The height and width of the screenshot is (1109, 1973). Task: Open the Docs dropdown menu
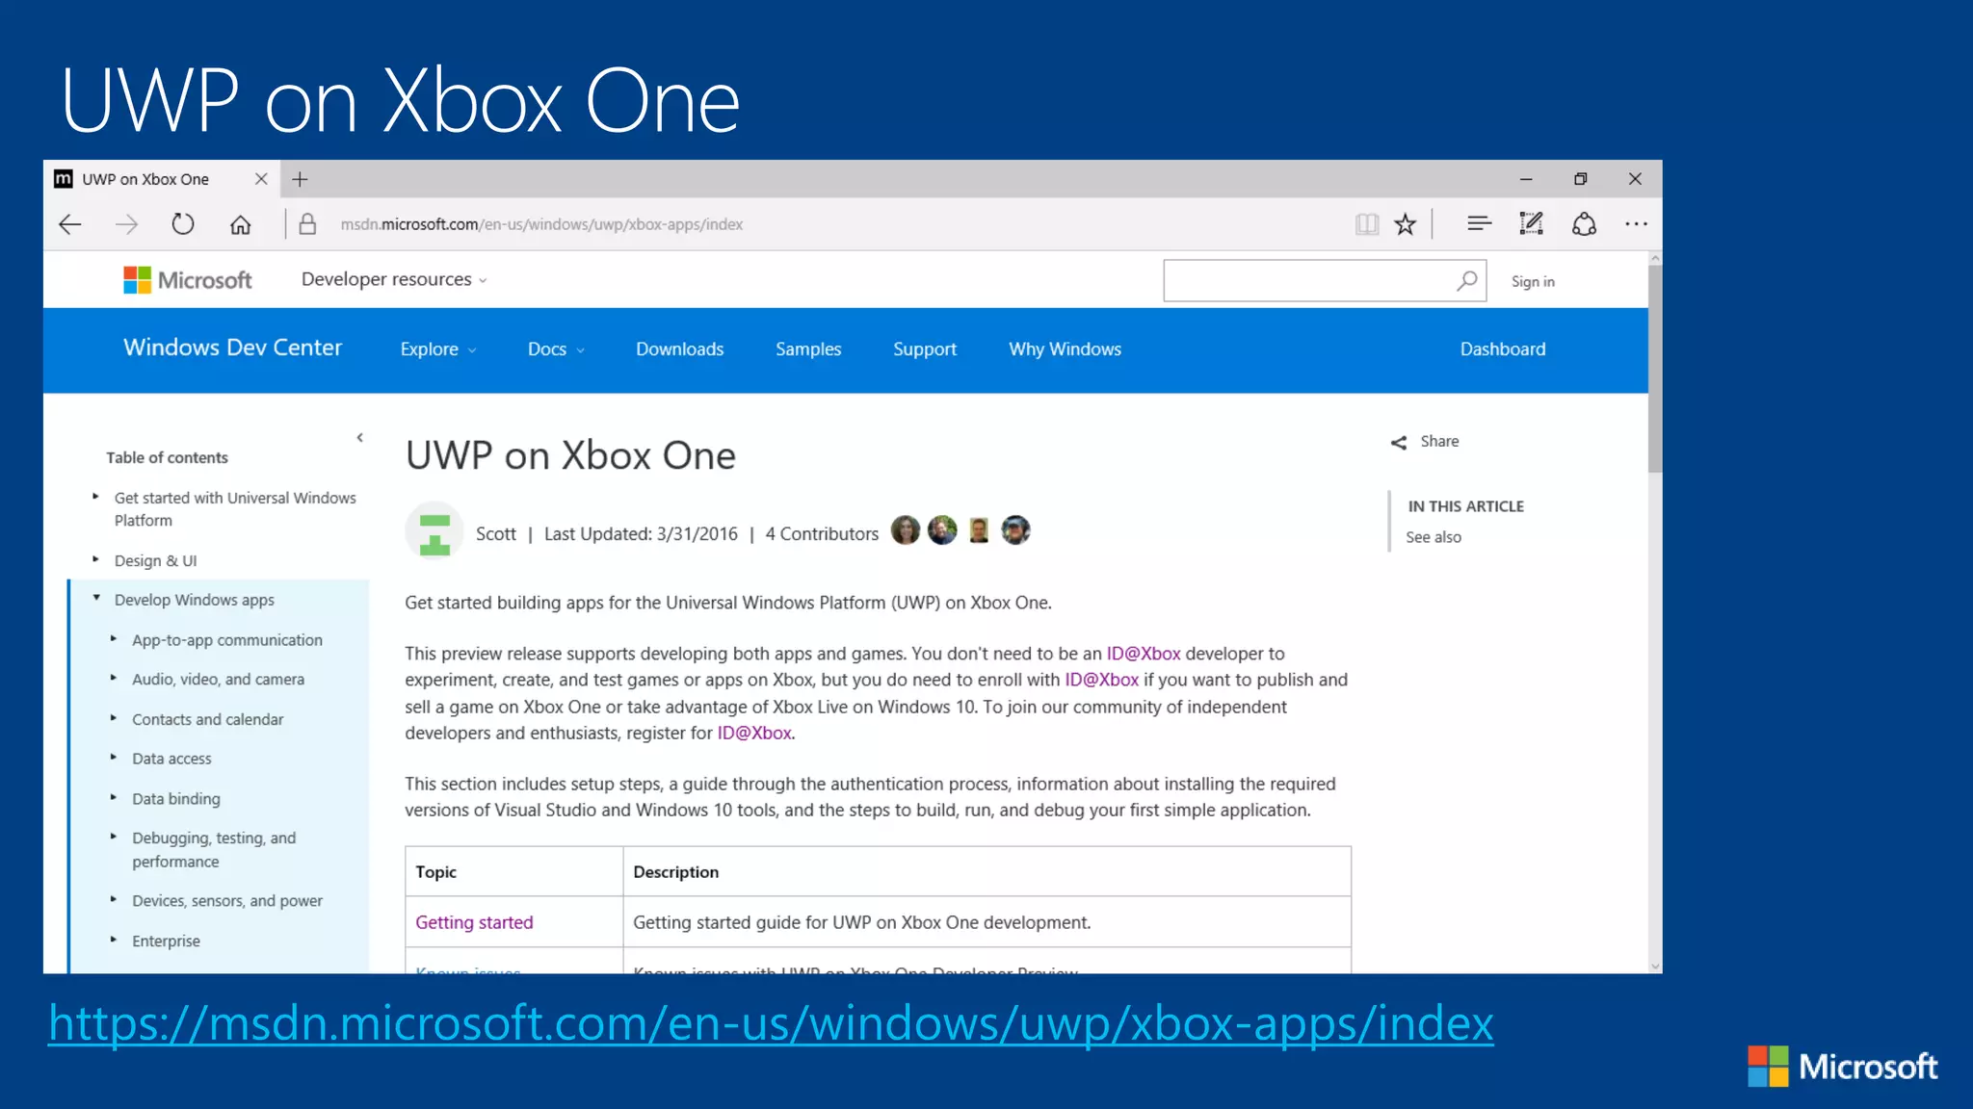556,349
